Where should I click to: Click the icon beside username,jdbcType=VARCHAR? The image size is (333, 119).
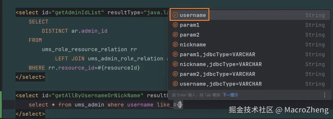tap(175, 84)
